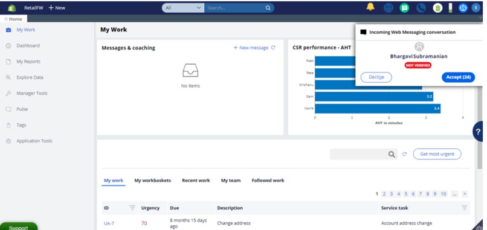Open filter for ID column

132,208
